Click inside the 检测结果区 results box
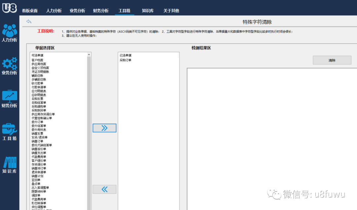 (272, 138)
